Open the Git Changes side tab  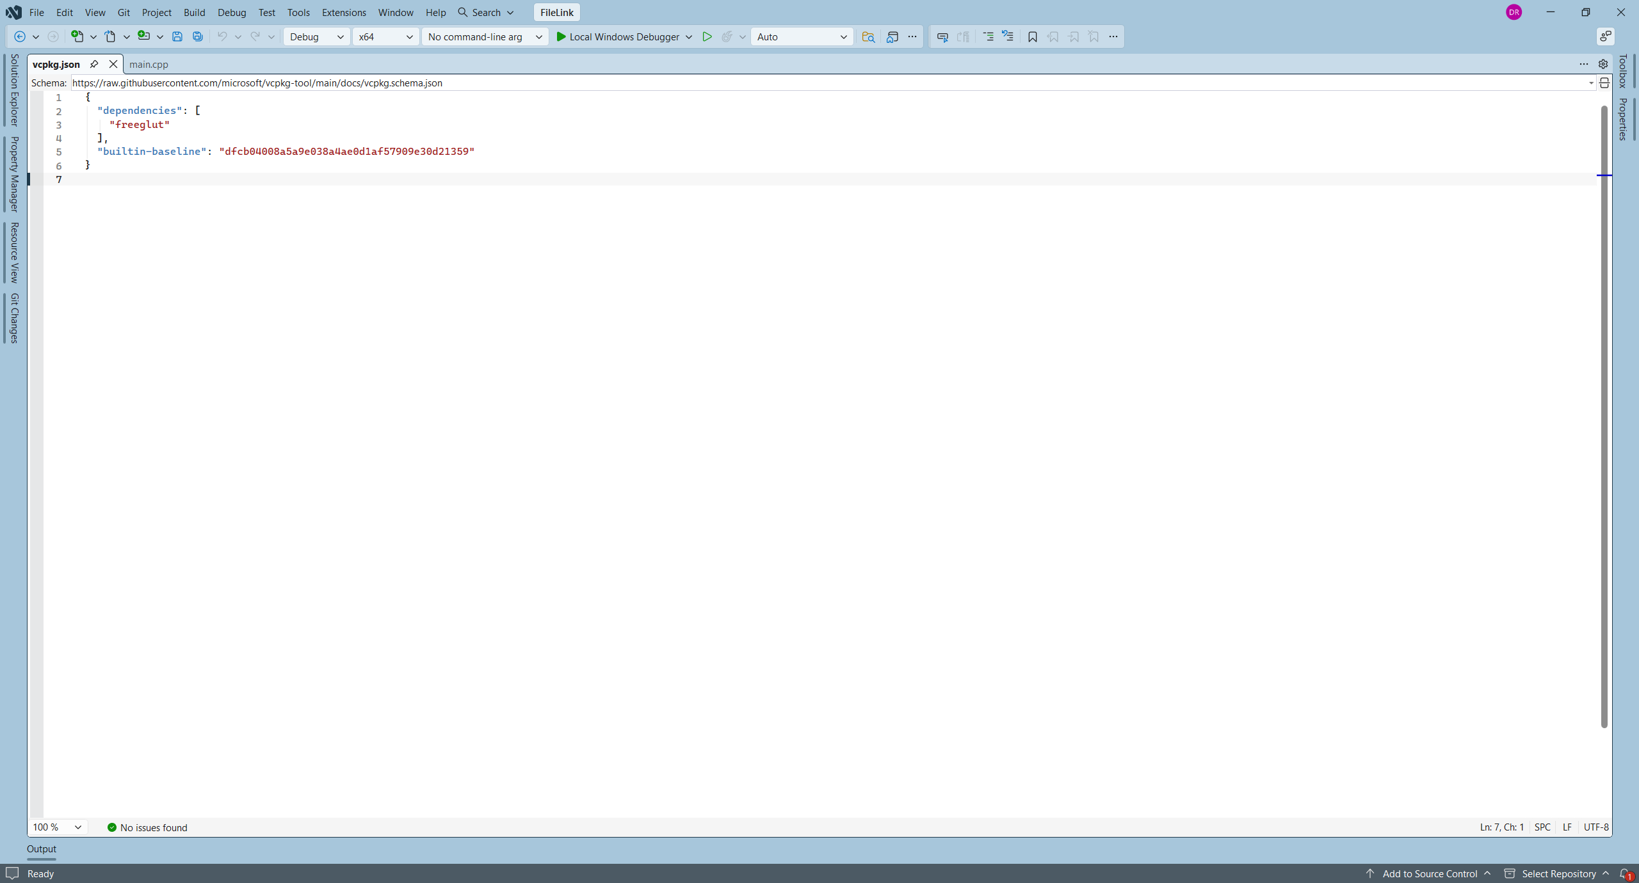(x=14, y=319)
